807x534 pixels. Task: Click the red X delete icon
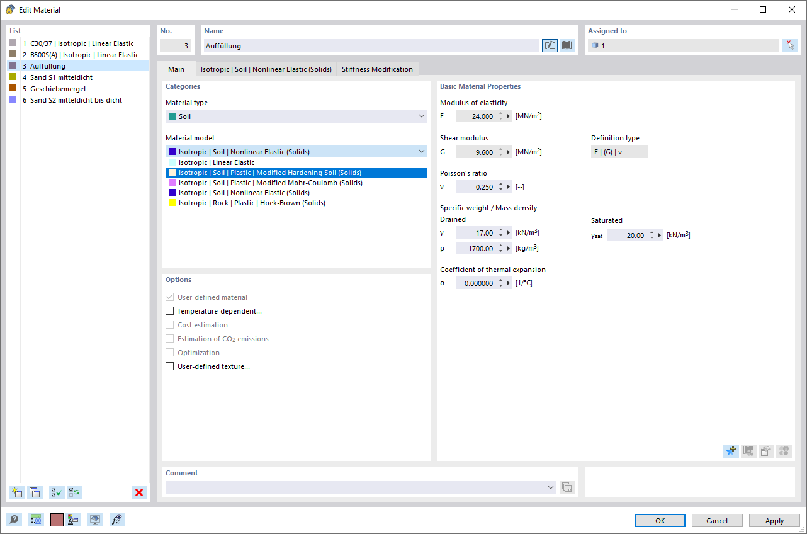point(139,492)
